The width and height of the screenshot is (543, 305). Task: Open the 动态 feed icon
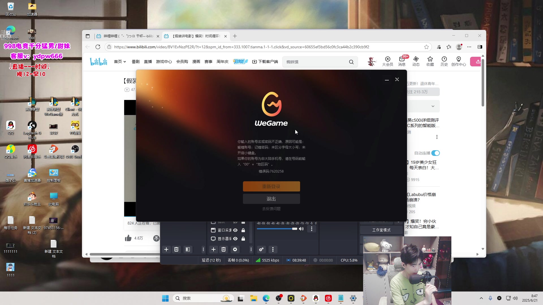(x=416, y=61)
